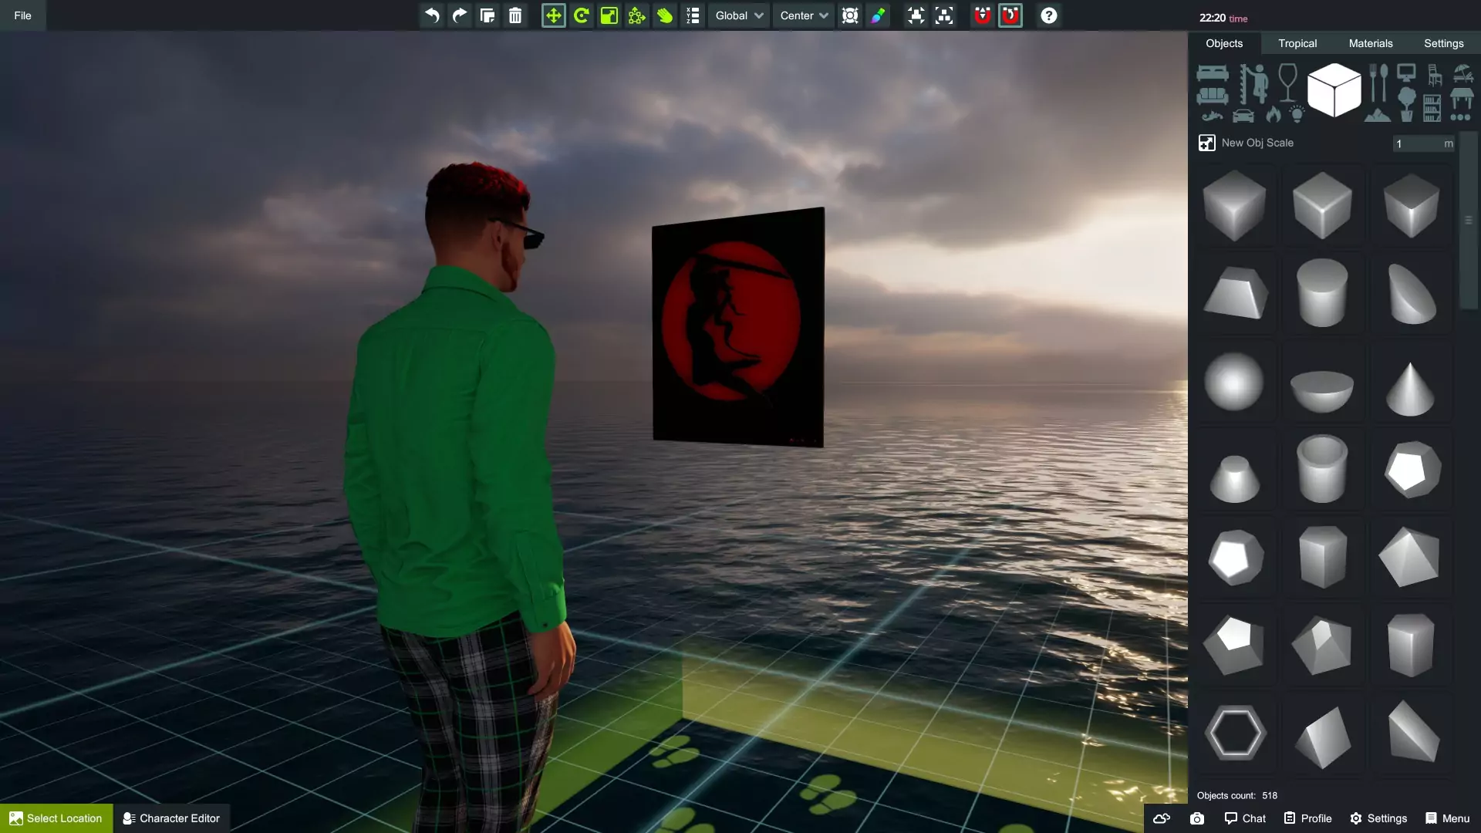This screenshot has width=1481, height=833.
Task: Open the Center pivot dropdown
Action: click(802, 15)
